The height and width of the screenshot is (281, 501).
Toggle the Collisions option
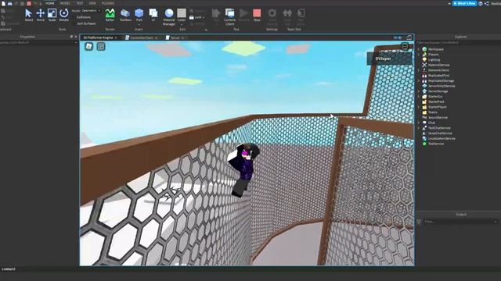pos(84,17)
